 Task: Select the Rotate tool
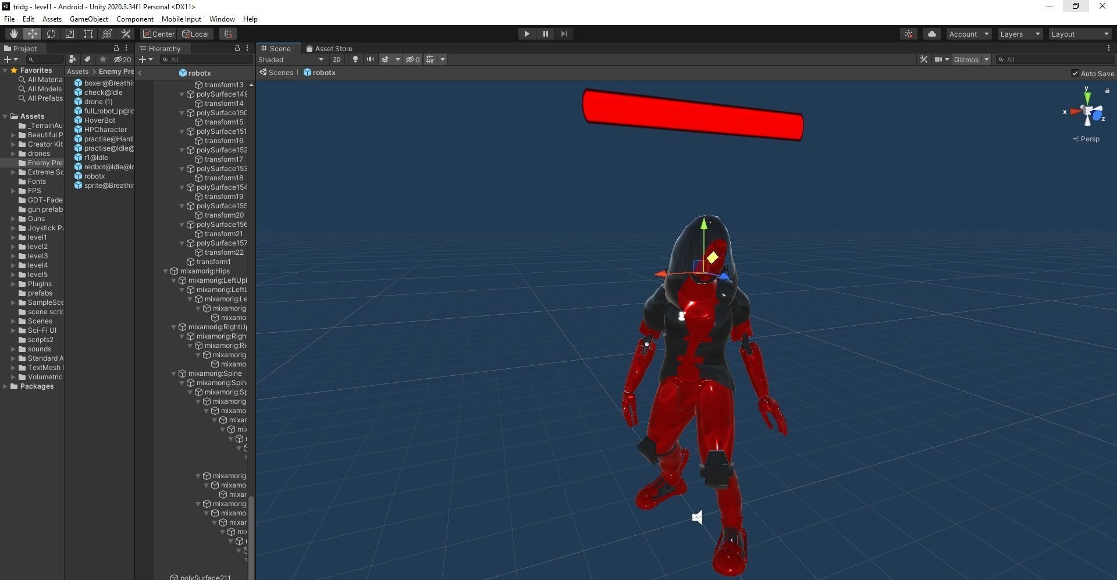pyautogui.click(x=51, y=34)
